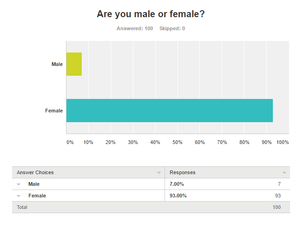This screenshot has height=229, width=304.
Task: Click the 93.00% response percentage
Action: point(178,196)
